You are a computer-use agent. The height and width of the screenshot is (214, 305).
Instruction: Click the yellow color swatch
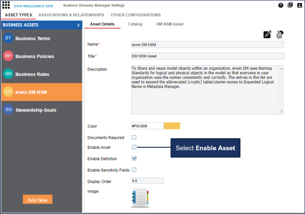[172, 126]
